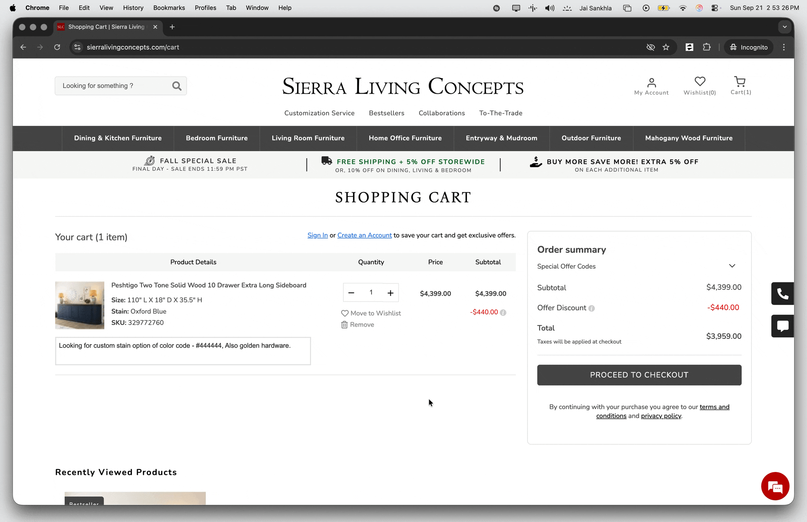Image resolution: width=807 pixels, height=522 pixels.
Task: Open tab search dropdown arrow
Action: (785, 27)
